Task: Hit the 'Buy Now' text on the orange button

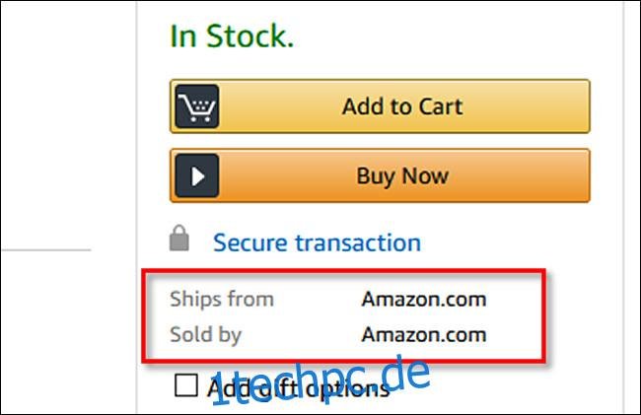Action: [402, 176]
